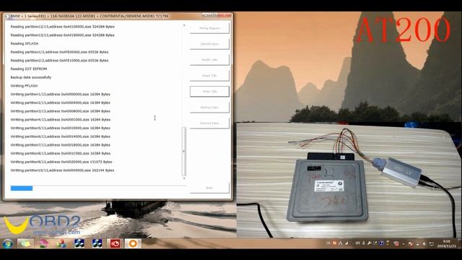Select the 'Reading EXT EEPROM' log line
462x260 pixels.
pos(29,69)
